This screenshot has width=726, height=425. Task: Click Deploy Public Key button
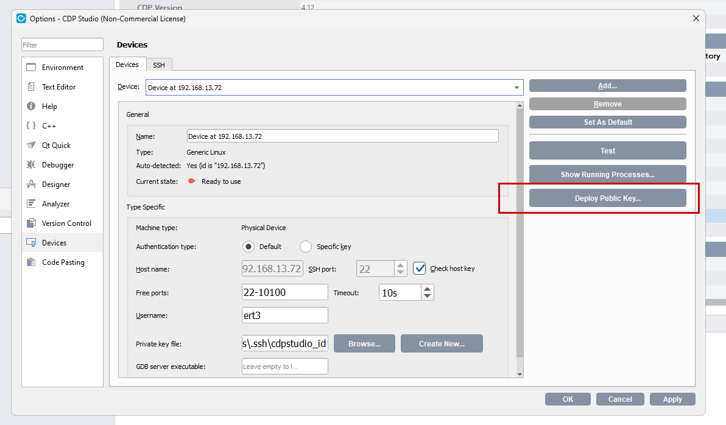click(607, 198)
